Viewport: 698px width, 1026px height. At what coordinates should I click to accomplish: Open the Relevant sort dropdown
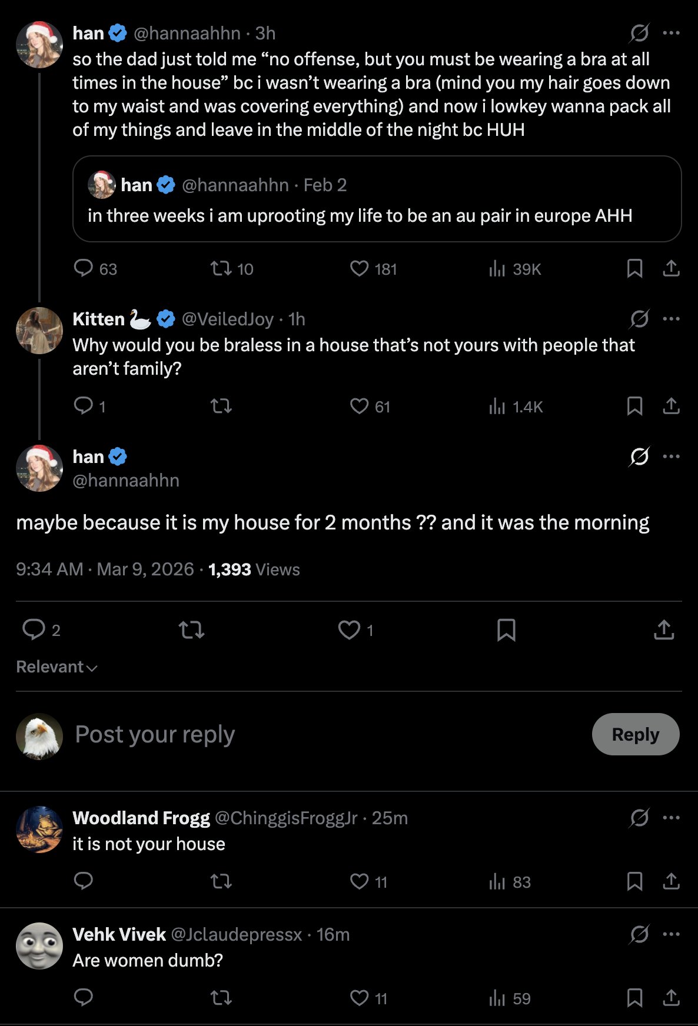point(56,667)
